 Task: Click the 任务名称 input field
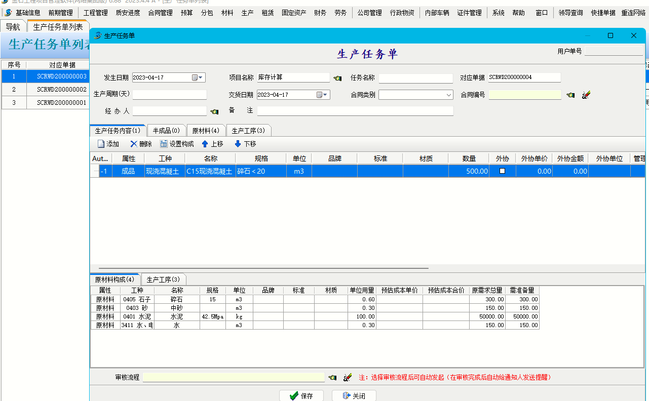tap(415, 78)
